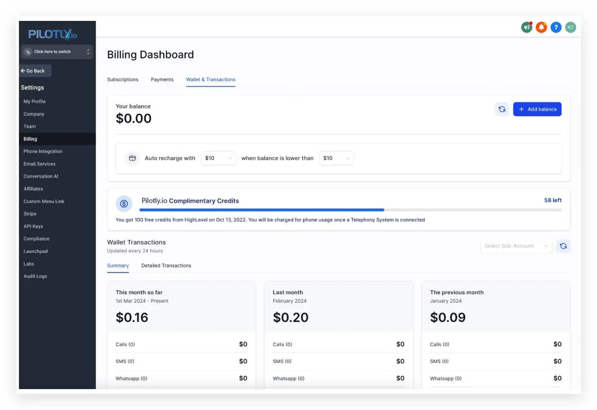Refresh Wallet Transactions list

click(x=563, y=246)
